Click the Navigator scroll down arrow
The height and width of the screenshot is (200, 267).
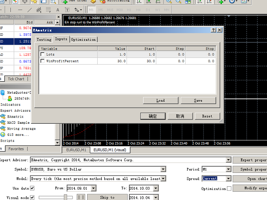pos(58,142)
